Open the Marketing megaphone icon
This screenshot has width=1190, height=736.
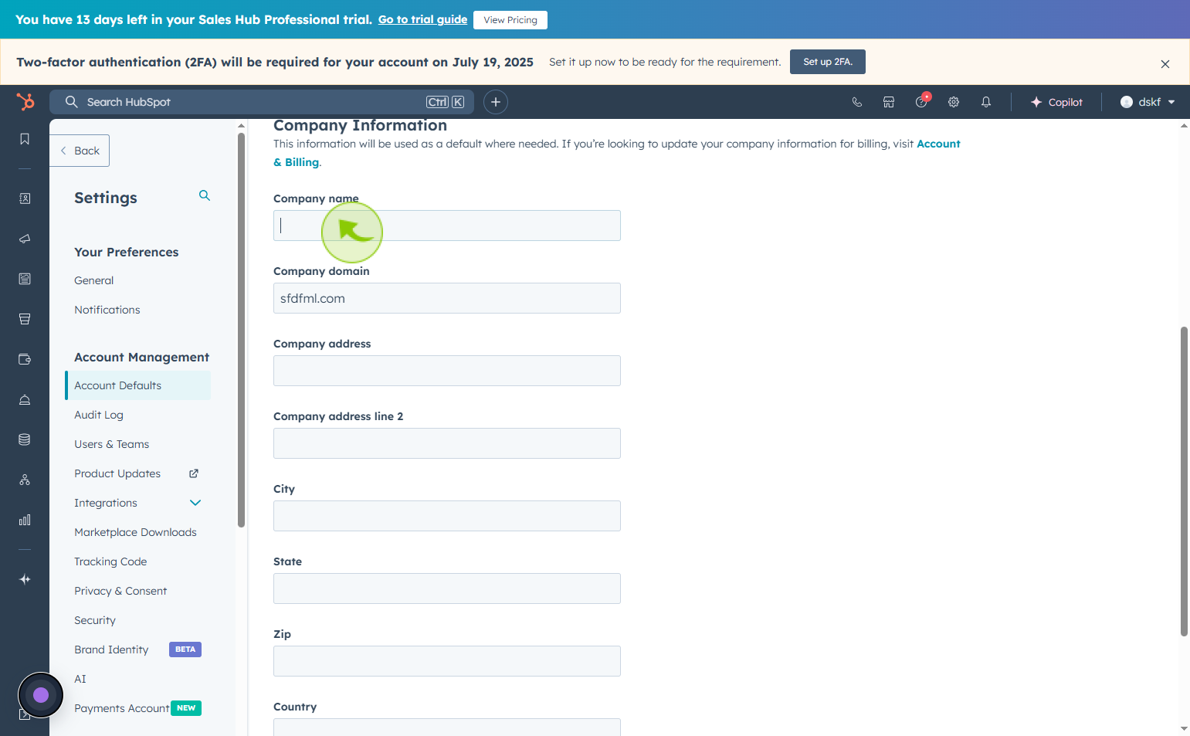[25, 239]
